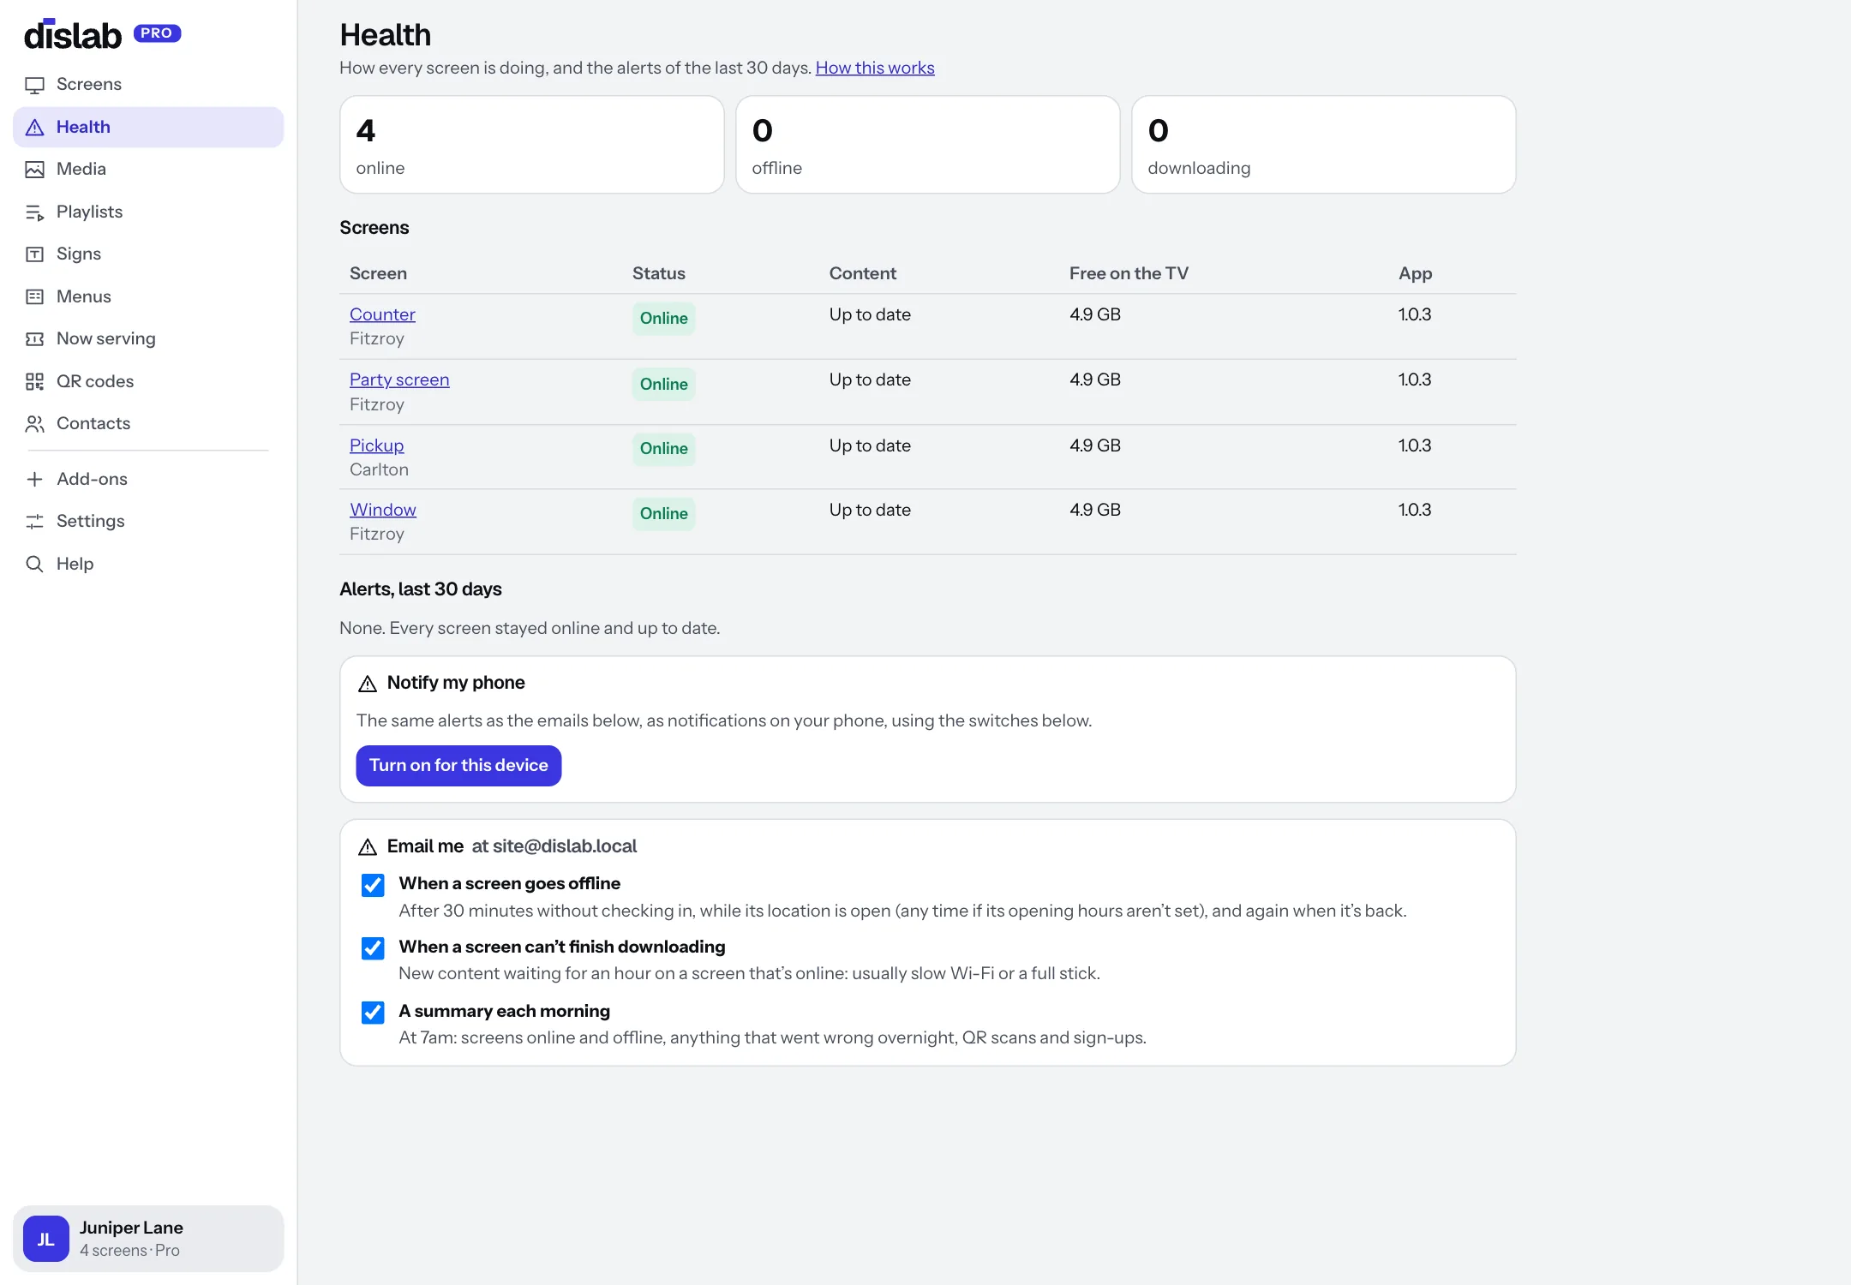Viewport: 1851px width, 1285px height.
Task: Click the Online badge in Counter row
Action: 663,319
